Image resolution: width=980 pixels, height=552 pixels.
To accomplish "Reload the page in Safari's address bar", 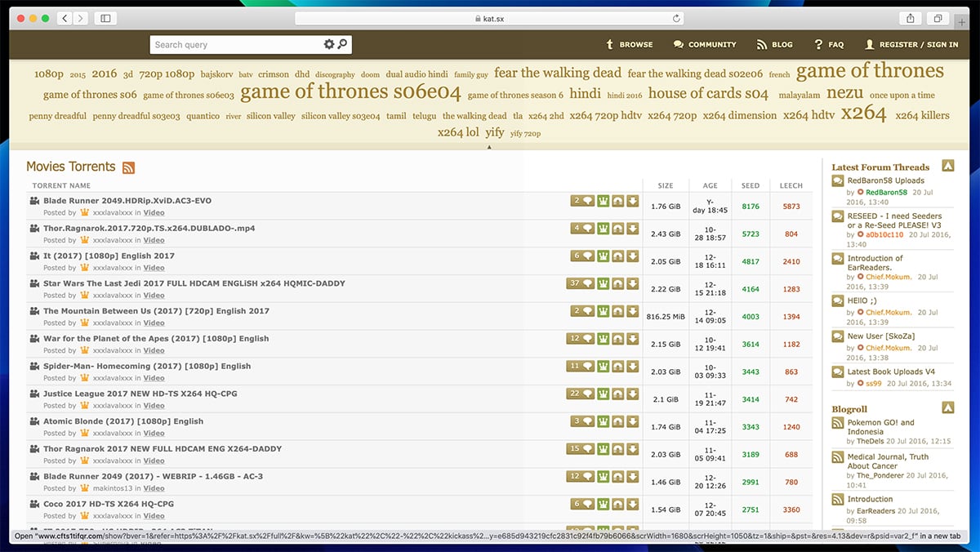I will point(676,18).
